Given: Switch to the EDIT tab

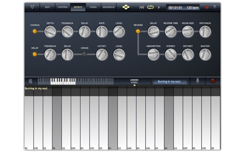Looking at the screenshot, I should click(x=47, y=7).
